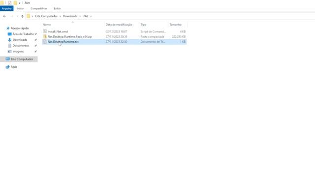Open Customize Quick Access Toolbar dropdown

point(20,3)
